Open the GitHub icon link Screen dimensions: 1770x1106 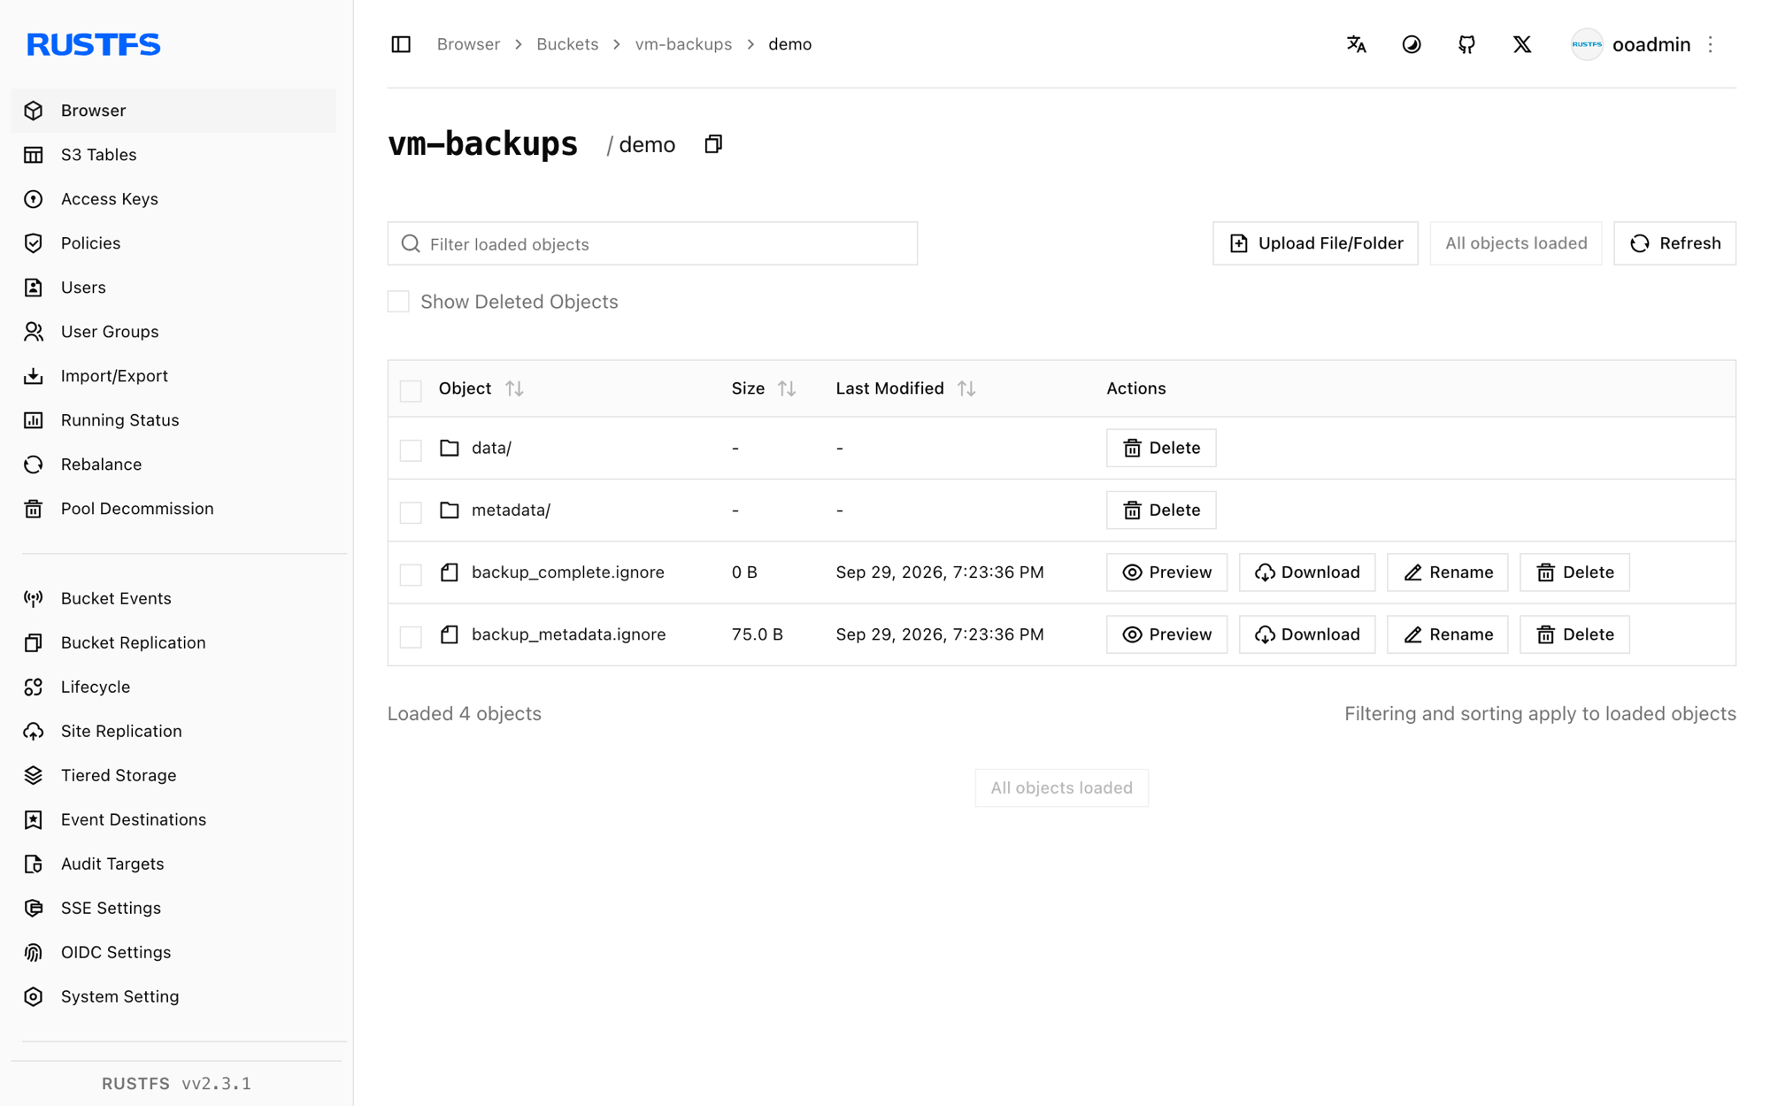click(x=1466, y=44)
